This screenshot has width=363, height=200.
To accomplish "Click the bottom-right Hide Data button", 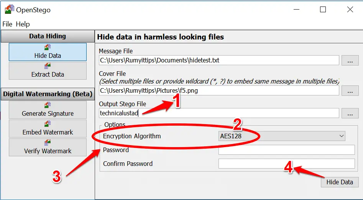I will point(340,182).
